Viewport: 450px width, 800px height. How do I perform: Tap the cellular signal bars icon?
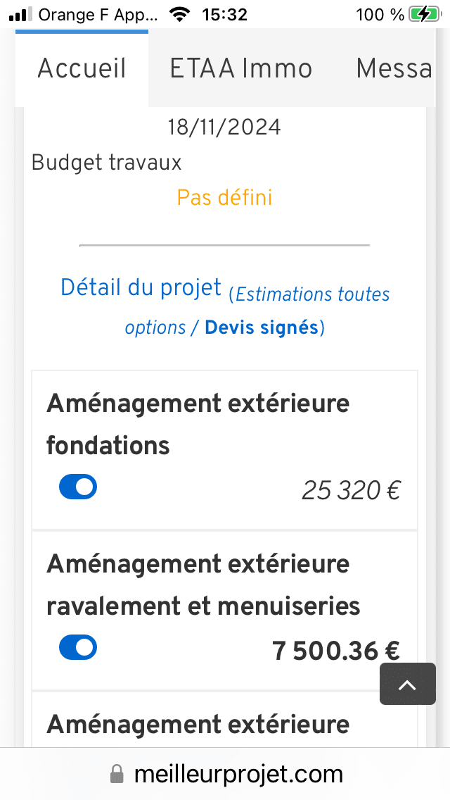(x=21, y=14)
